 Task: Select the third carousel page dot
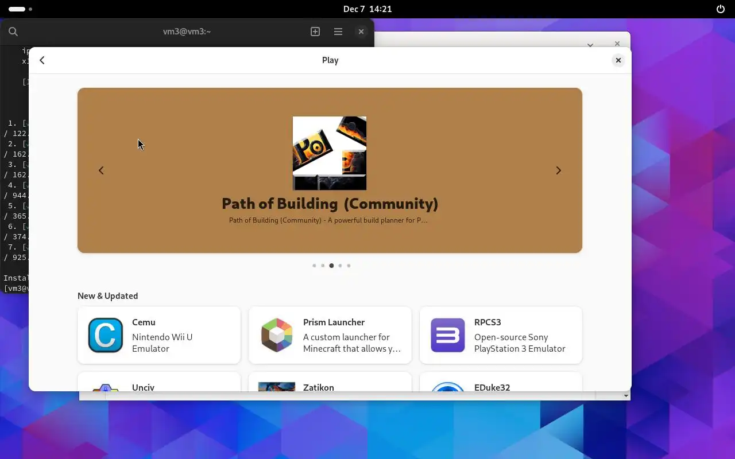click(331, 266)
